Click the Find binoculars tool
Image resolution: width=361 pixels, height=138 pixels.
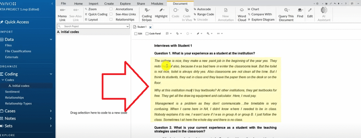(x=300, y=13)
